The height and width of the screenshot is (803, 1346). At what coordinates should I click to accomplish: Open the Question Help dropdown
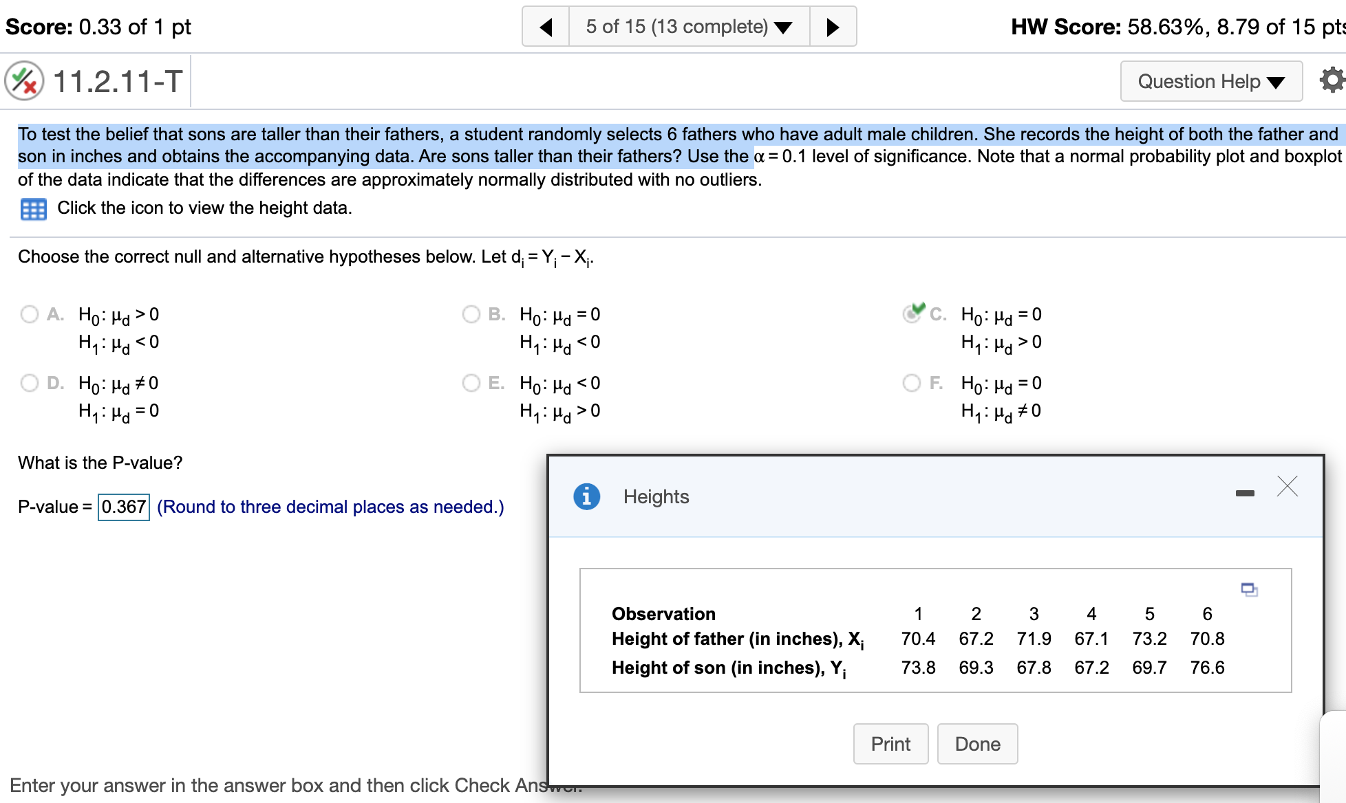pos(1210,80)
